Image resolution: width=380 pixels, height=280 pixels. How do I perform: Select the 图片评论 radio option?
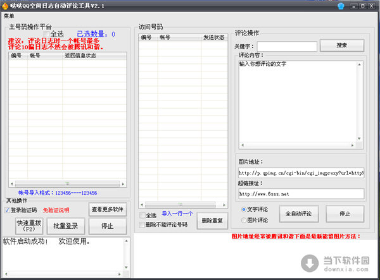click(x=244, y=220)
